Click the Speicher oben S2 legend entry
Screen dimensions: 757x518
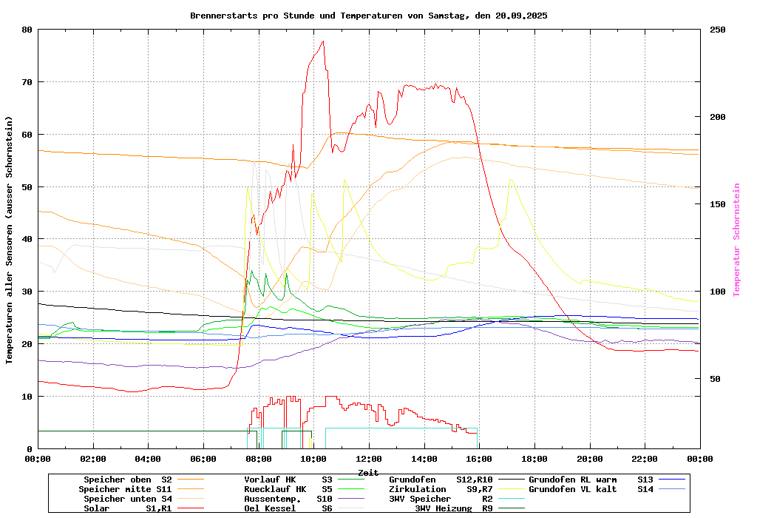pyautogui.click(x=127, y=480)
